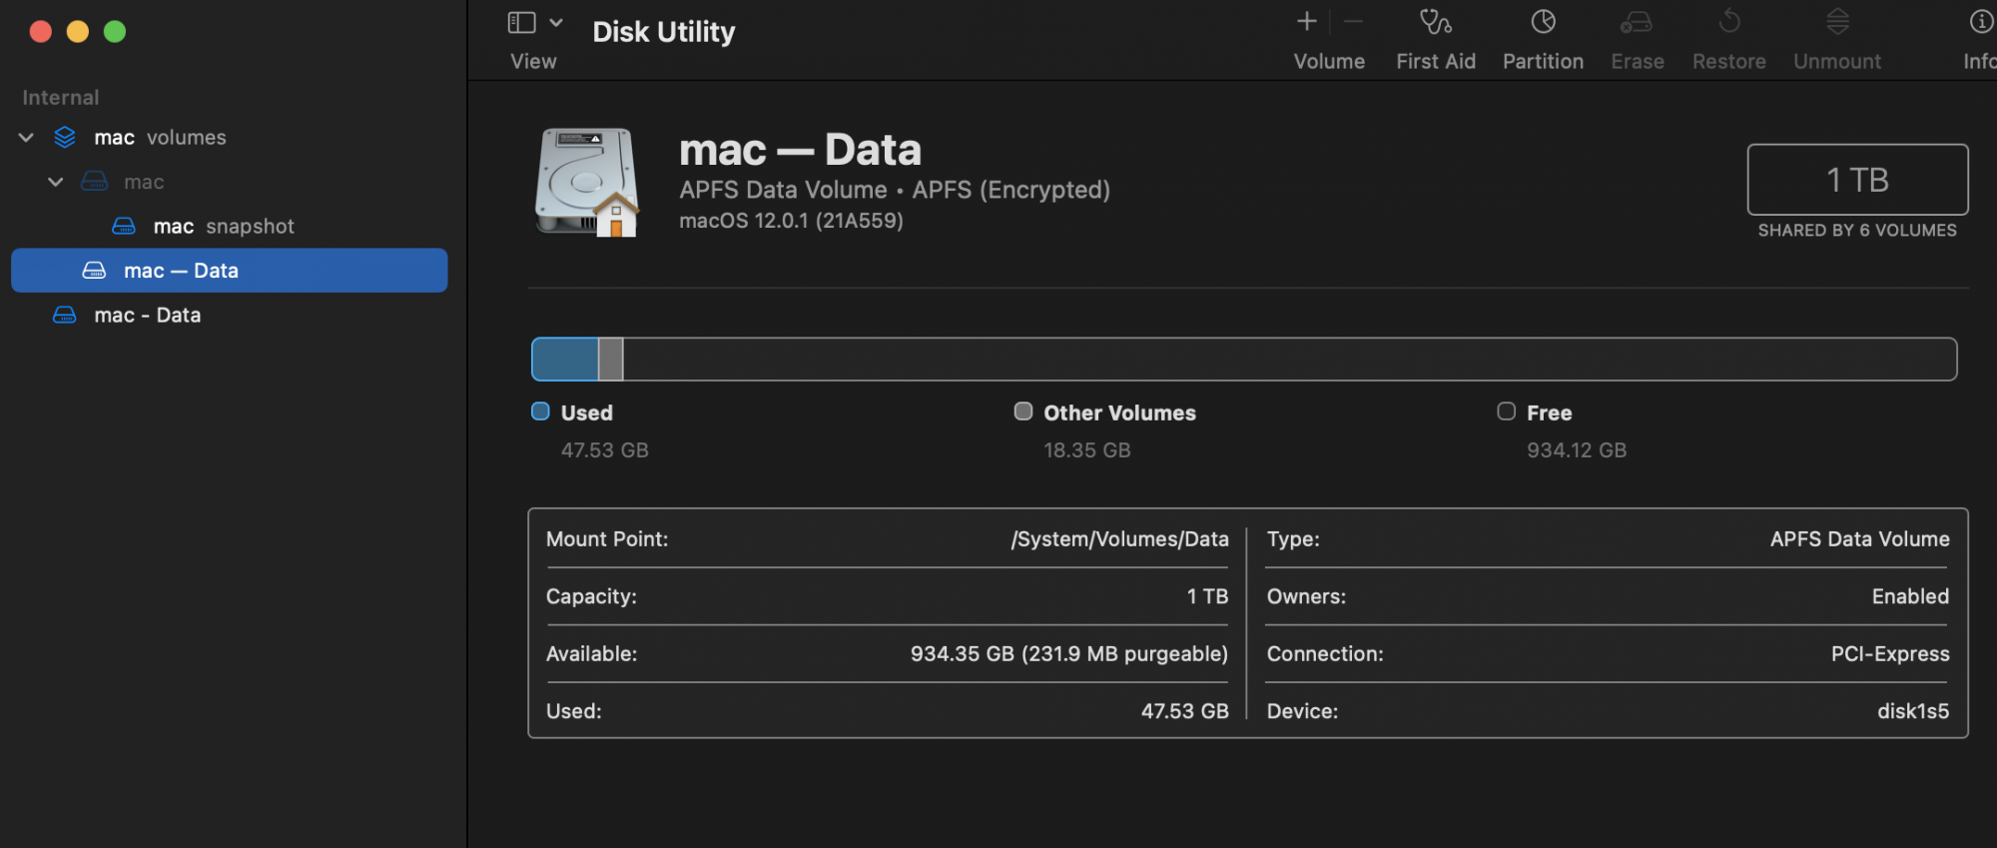Click SHARED BY 6 VOLUMES text
1997x848 pixels.
tap(1857, 231)
